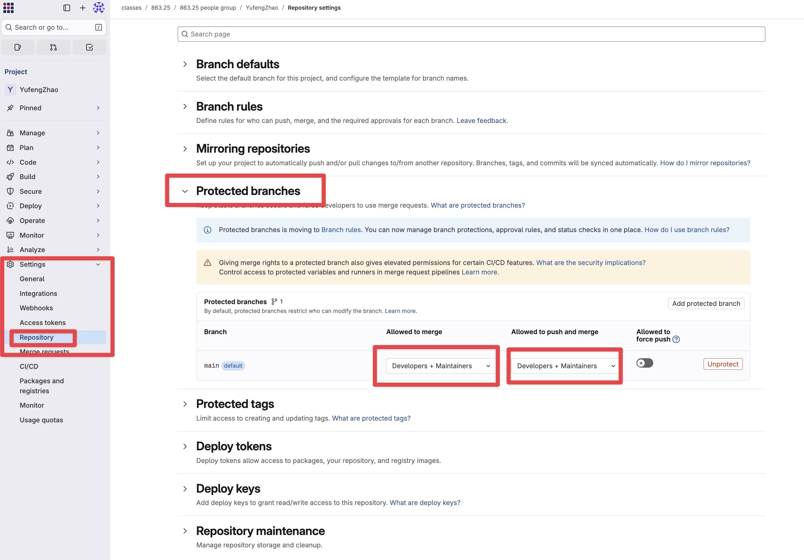Click the Add protected branch button
The height and width of the screenshot is (560, 804).
tap(706, 304)
